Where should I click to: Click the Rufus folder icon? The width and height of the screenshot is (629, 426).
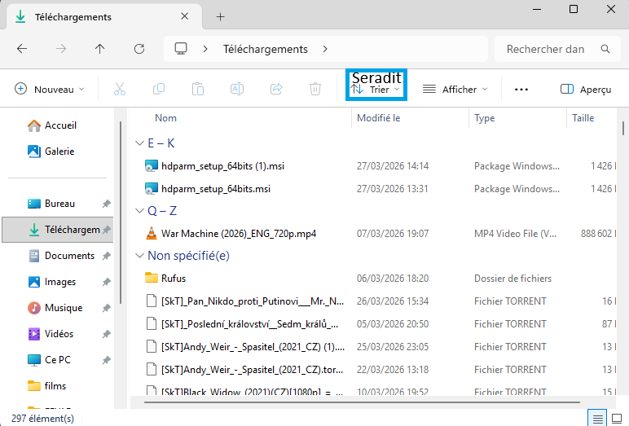[152, 278]
